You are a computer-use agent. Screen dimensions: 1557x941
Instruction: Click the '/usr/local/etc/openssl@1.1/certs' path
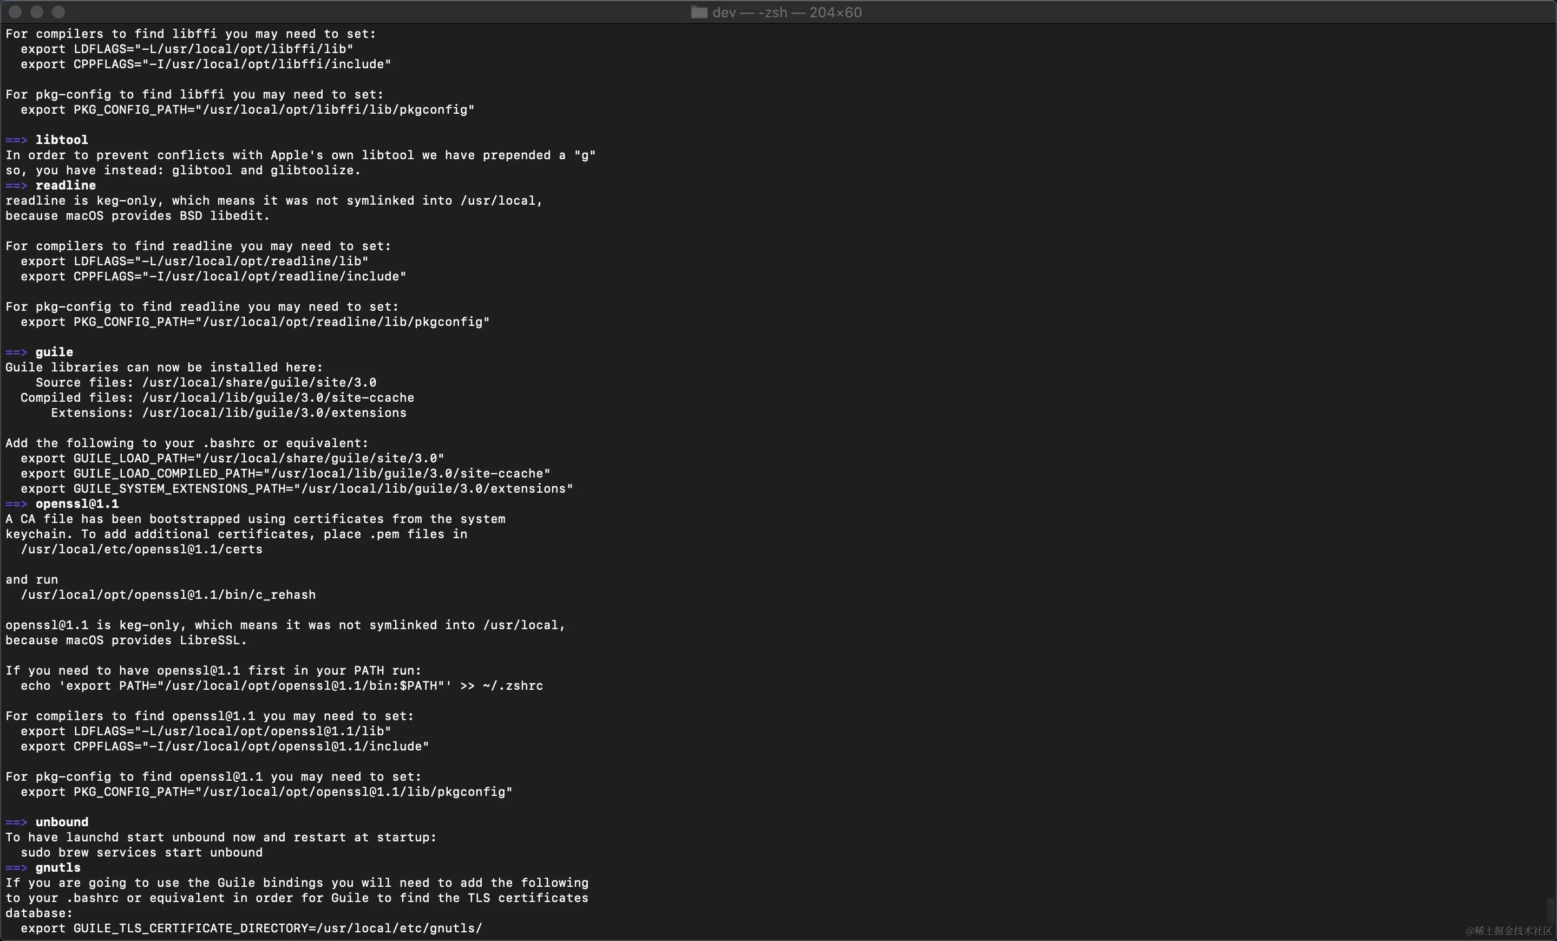pyautogui.click(x=141, y=549)
